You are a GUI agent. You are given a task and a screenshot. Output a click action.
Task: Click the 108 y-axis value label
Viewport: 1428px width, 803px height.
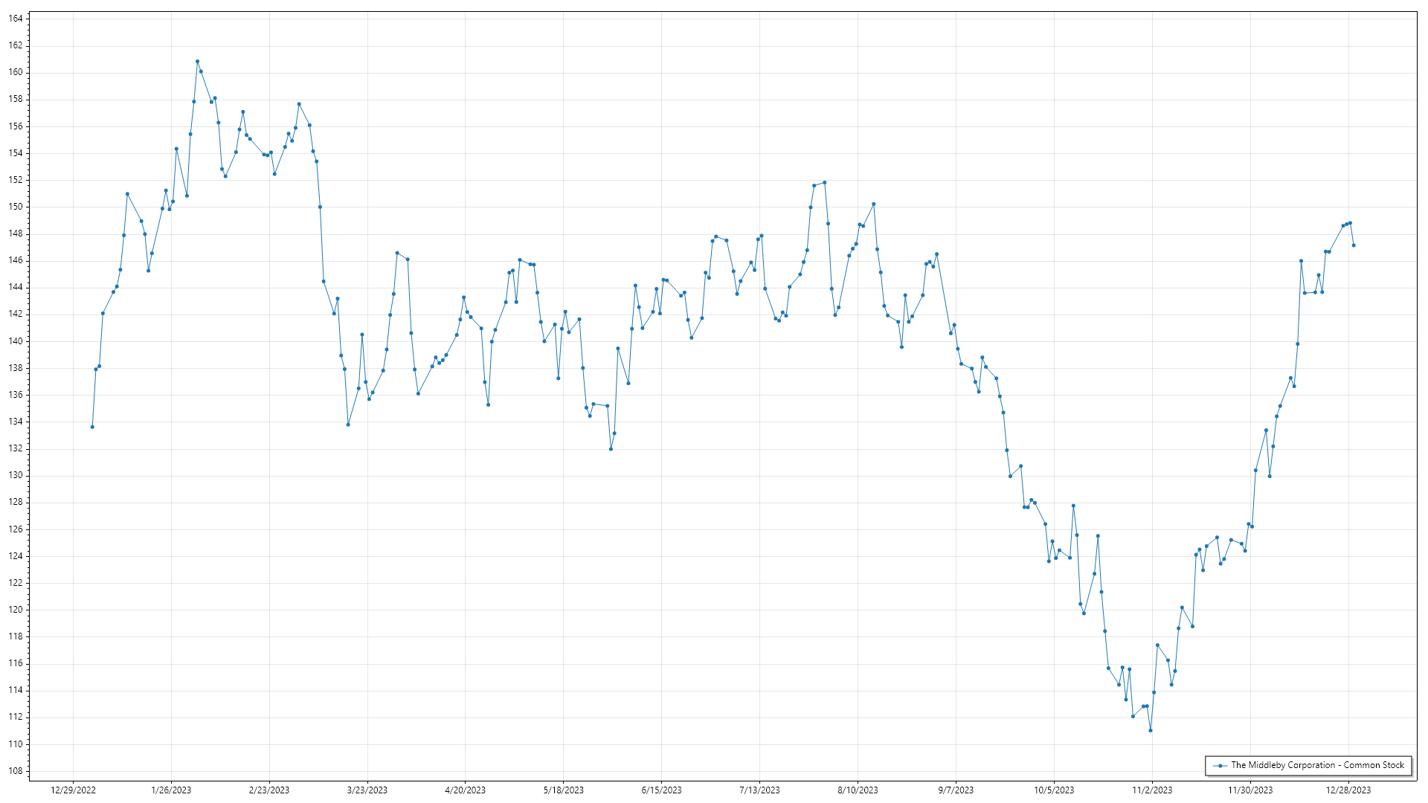pos(16,771)
